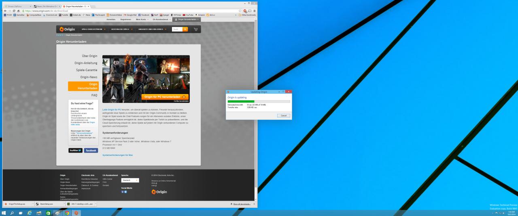Open File Explorer from the taskbar
518x216 pixels.
coord(39,213)
